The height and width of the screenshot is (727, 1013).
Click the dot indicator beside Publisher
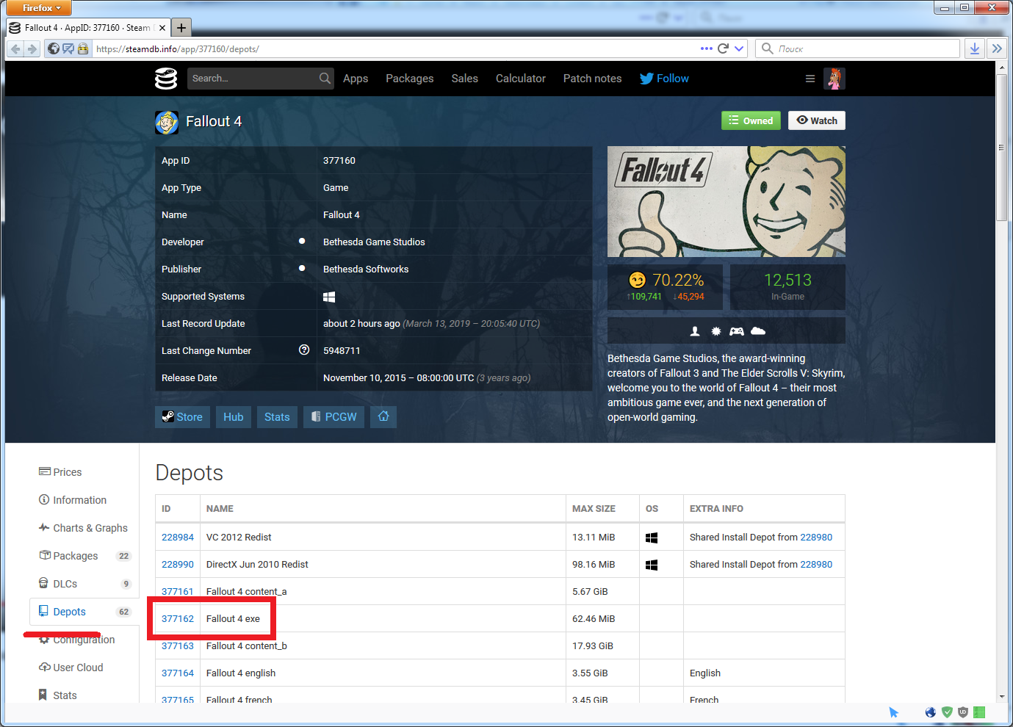point(302,268)
